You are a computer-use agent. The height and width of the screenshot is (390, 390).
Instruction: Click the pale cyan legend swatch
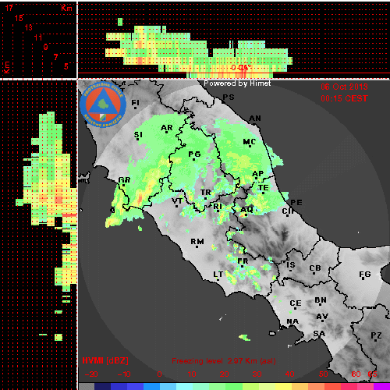point(184,386)
